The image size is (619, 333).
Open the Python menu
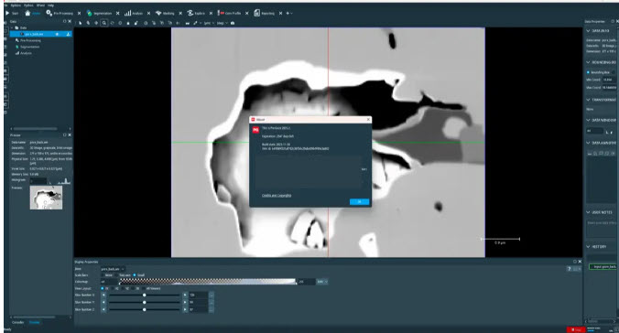(28, 5)
